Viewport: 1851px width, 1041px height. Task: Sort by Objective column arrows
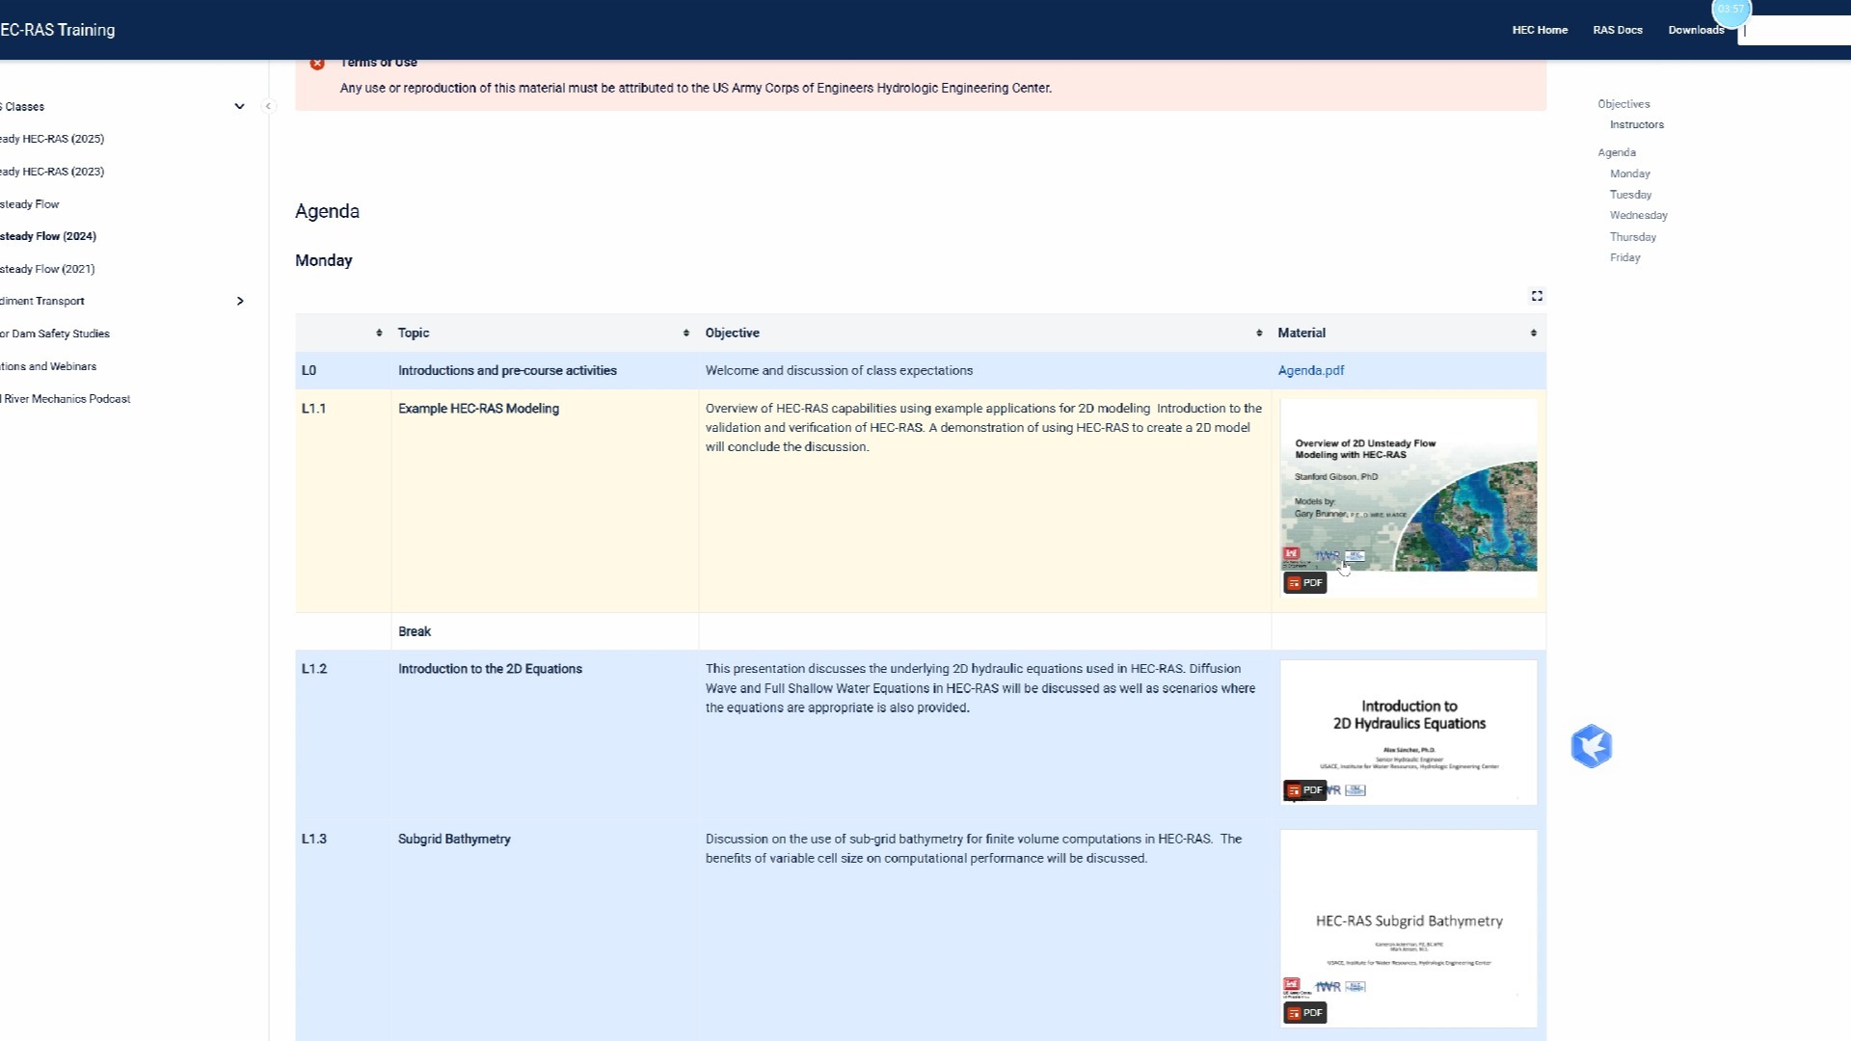1259,333
